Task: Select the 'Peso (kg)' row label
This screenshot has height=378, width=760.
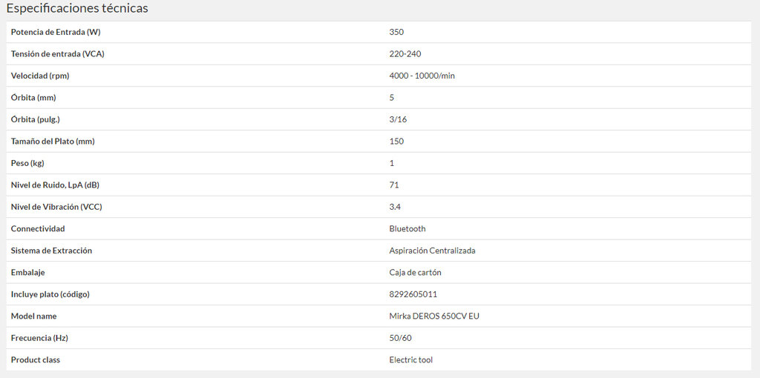Action: pyautogui.click(x=27, y=163)
